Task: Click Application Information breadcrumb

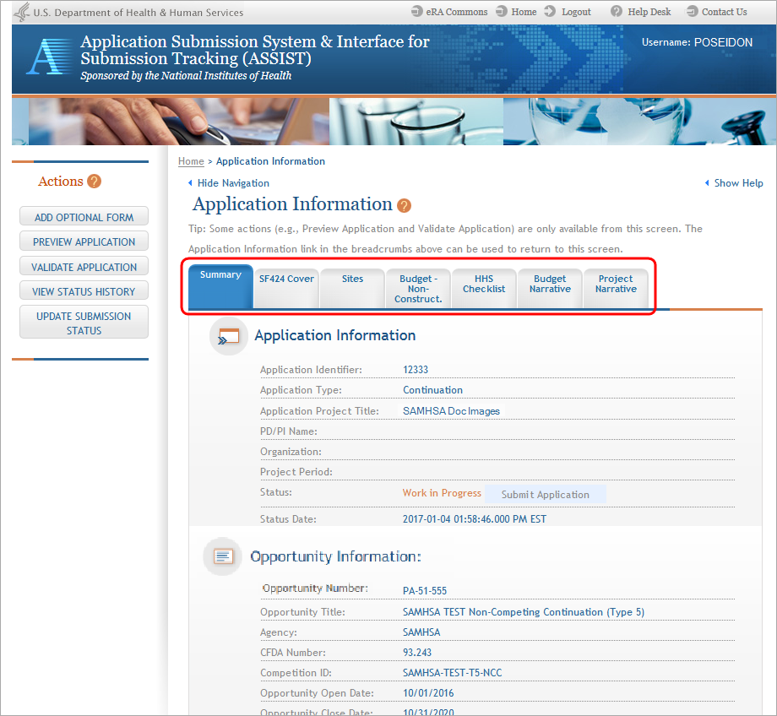Action: point(270,161)
